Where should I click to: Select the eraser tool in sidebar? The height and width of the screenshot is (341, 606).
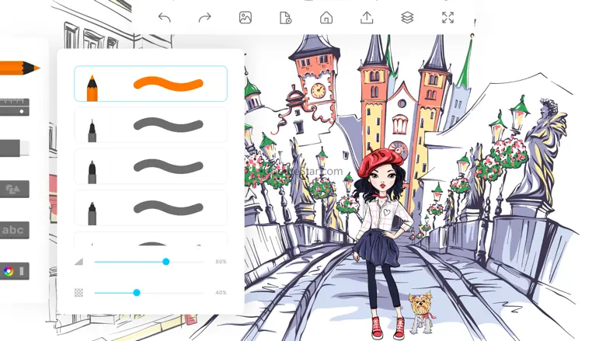(14, 148)
